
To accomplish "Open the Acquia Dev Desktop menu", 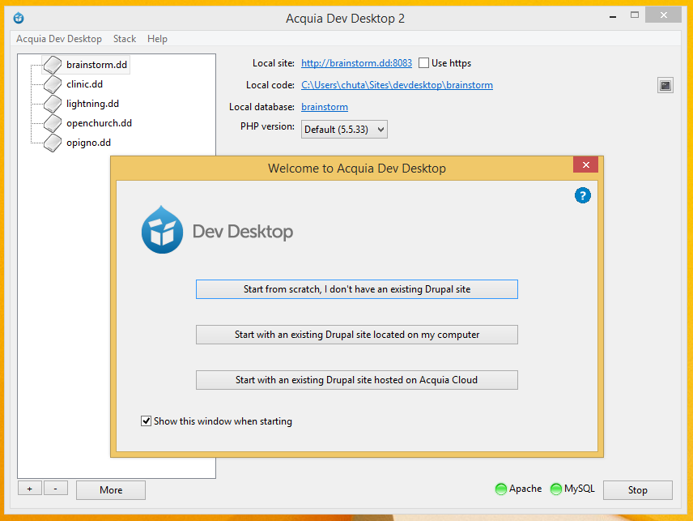I will pyautogui.click(x=59, y=39).
